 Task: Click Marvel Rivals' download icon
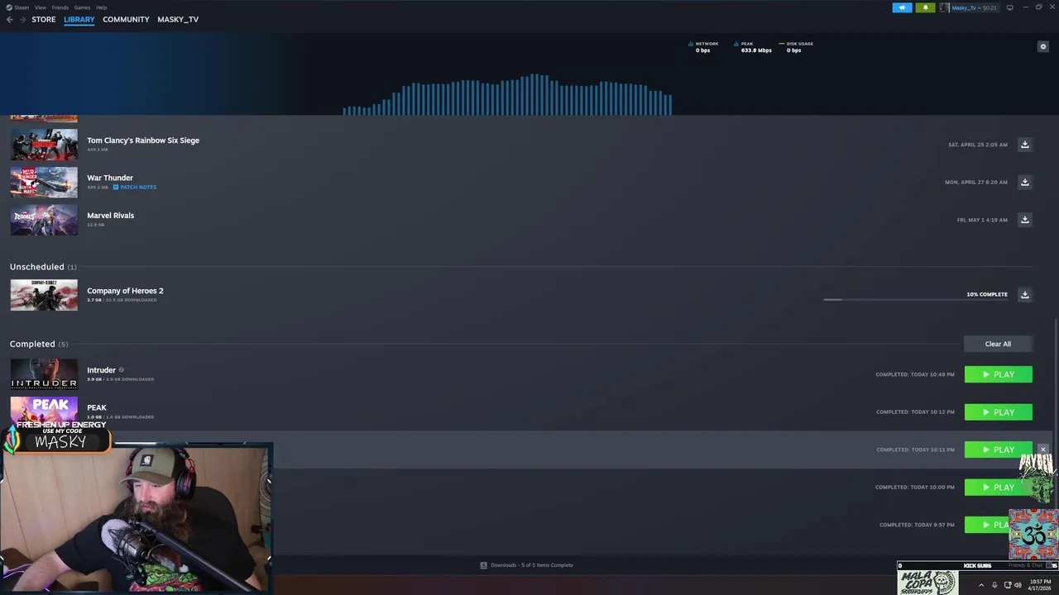[x=1024, y=220]
